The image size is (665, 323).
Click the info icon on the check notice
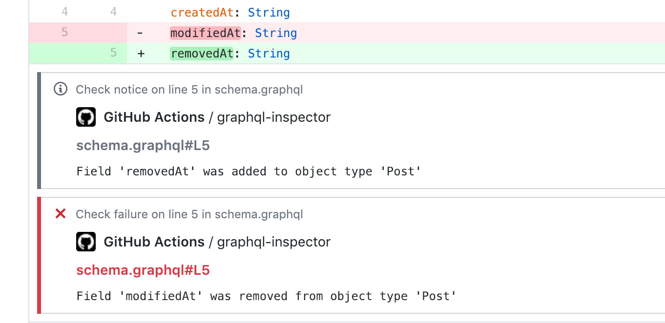coord(60,89)
